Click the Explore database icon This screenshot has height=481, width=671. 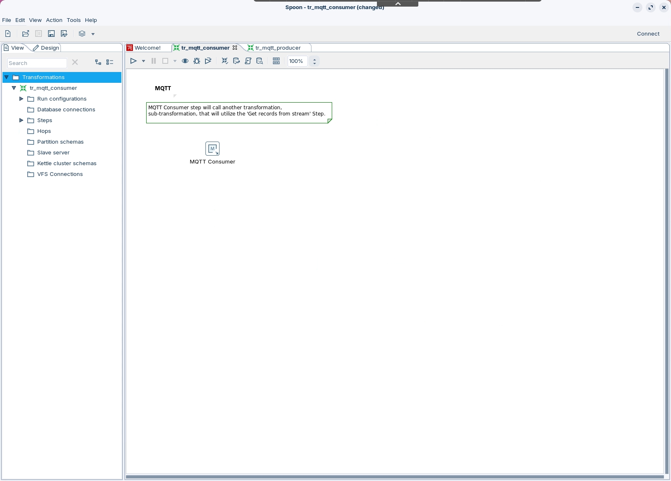(260, 61)
